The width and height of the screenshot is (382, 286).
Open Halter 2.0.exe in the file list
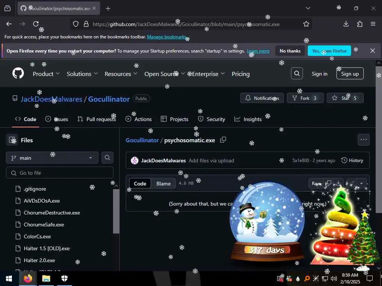click(x=39, y=260)
